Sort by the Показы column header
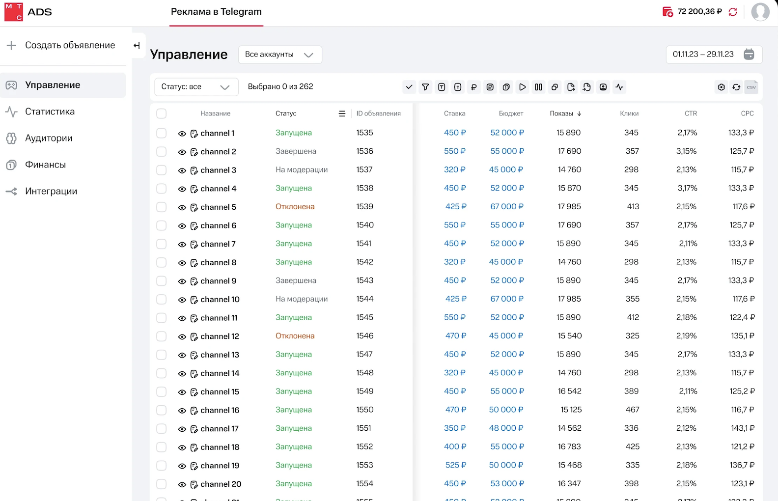 (x=565, y=113)
